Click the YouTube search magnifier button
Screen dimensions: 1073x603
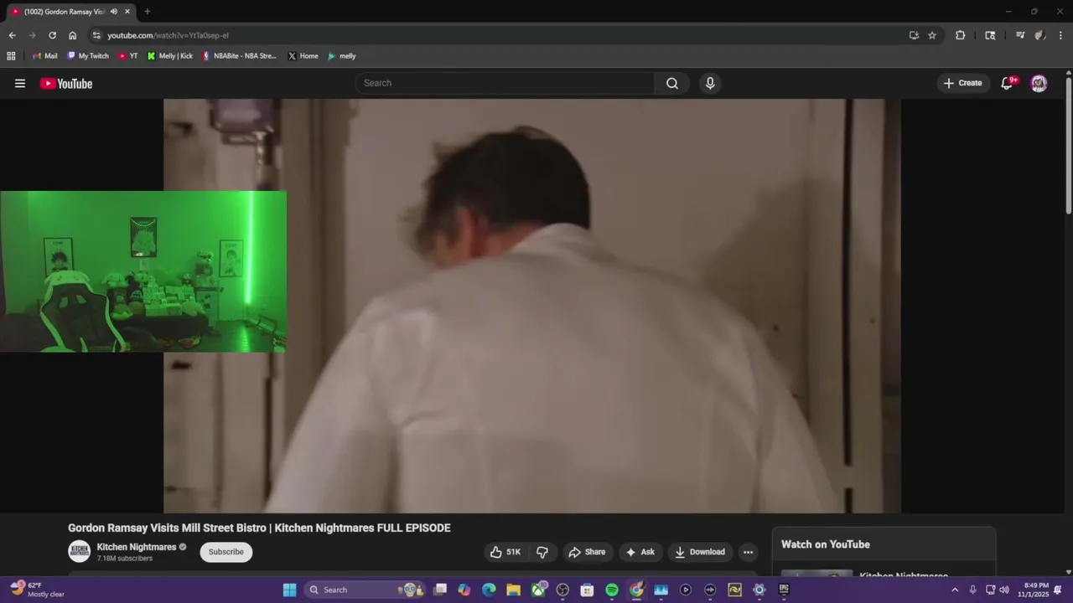pyautogui.click(x=672, y=83)
